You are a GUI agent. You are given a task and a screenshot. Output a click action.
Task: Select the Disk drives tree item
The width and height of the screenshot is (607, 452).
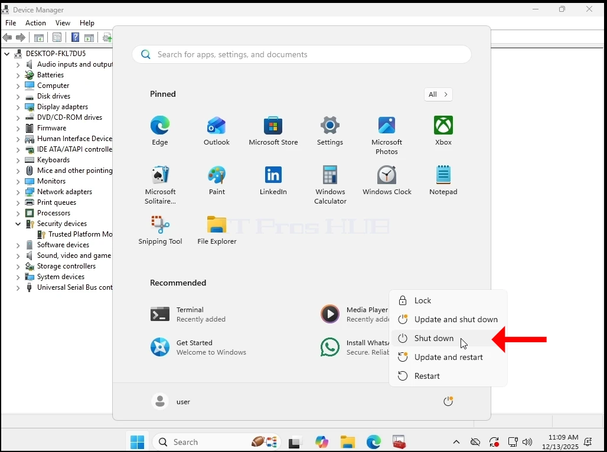[x=48, y=96]
